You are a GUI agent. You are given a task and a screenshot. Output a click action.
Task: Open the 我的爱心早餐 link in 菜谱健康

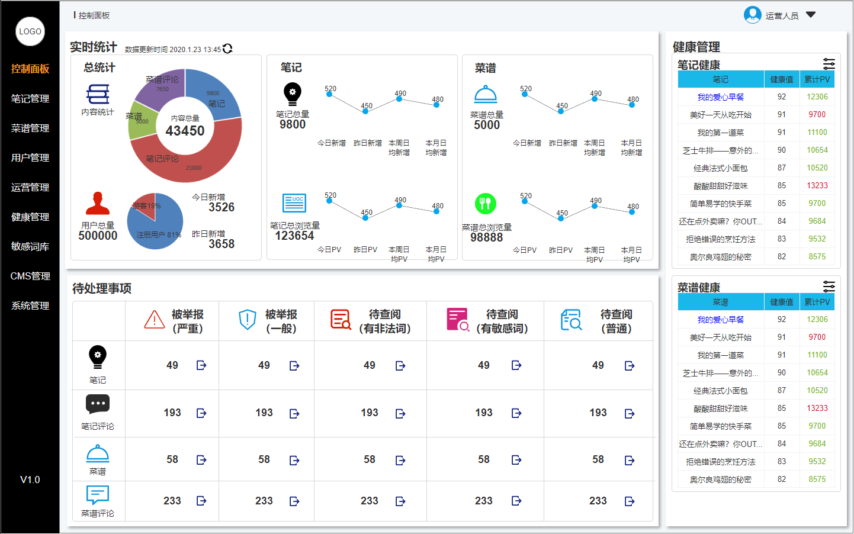720,320
